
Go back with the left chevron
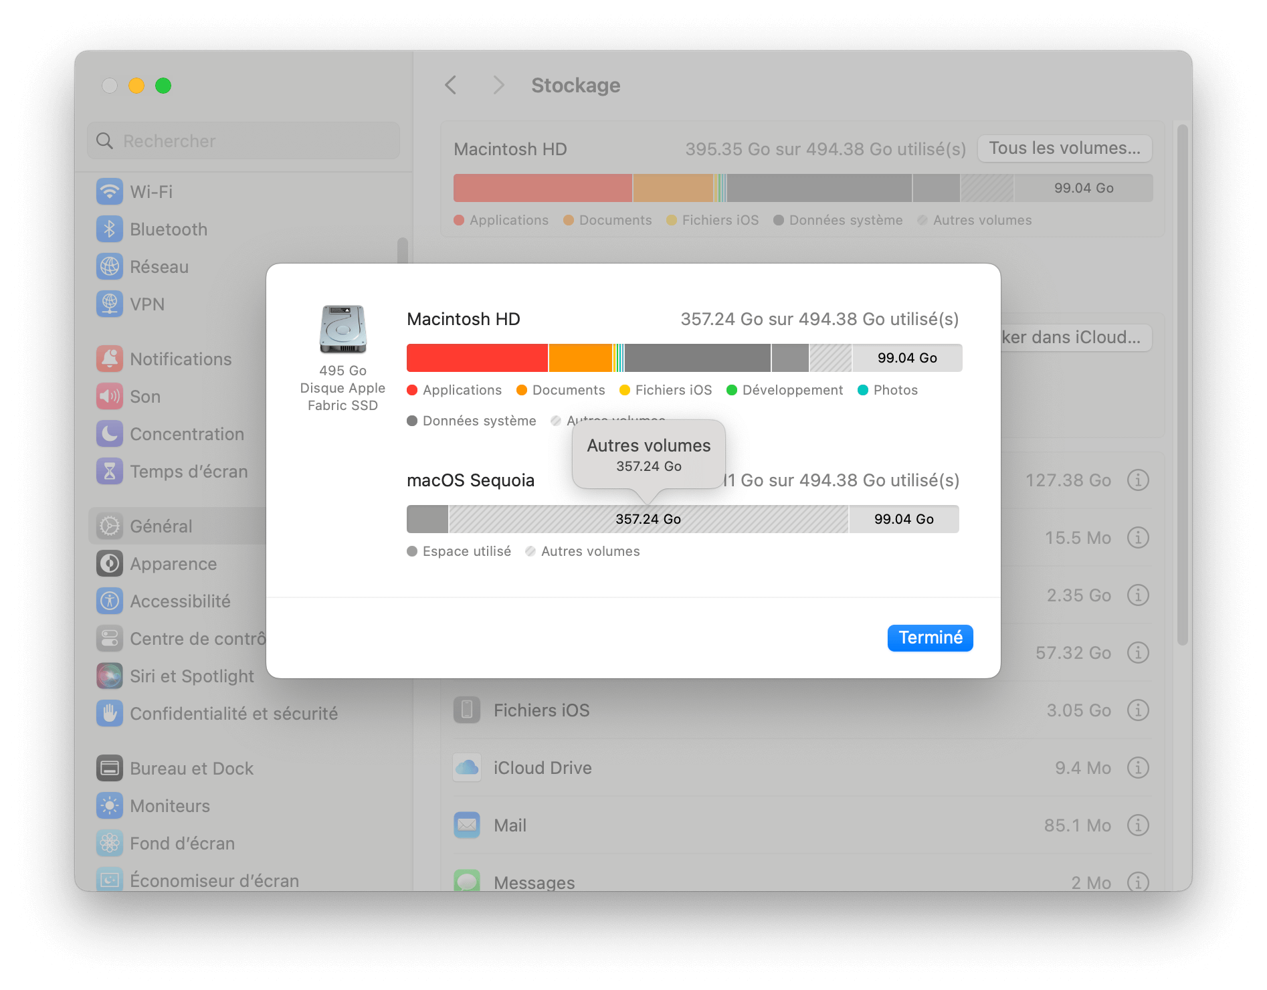point(451,85)
